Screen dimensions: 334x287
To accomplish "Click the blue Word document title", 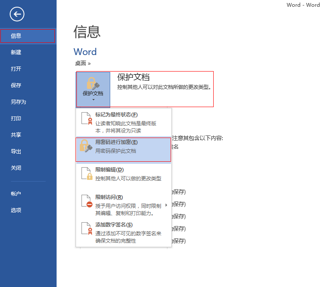I will 85,52.
